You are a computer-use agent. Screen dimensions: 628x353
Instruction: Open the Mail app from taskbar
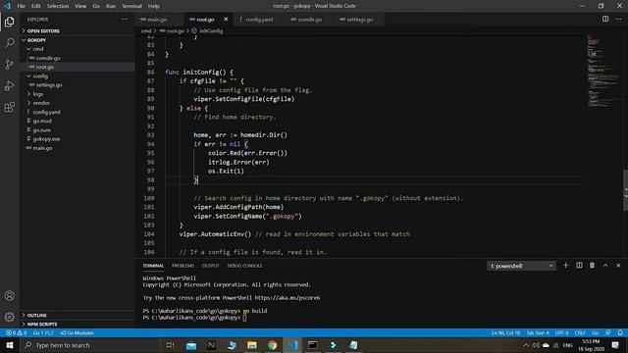click(191, 345)
